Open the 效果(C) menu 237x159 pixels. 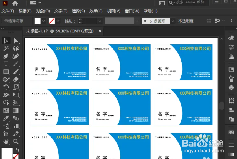[x=96, y=11]
